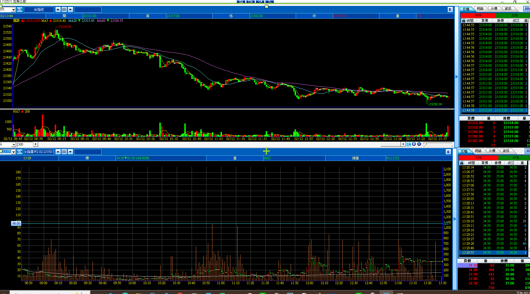Click MA60 indicator label above upper chart
The height and width of the screenshot is (294, 530).
[x=101, y=21]
